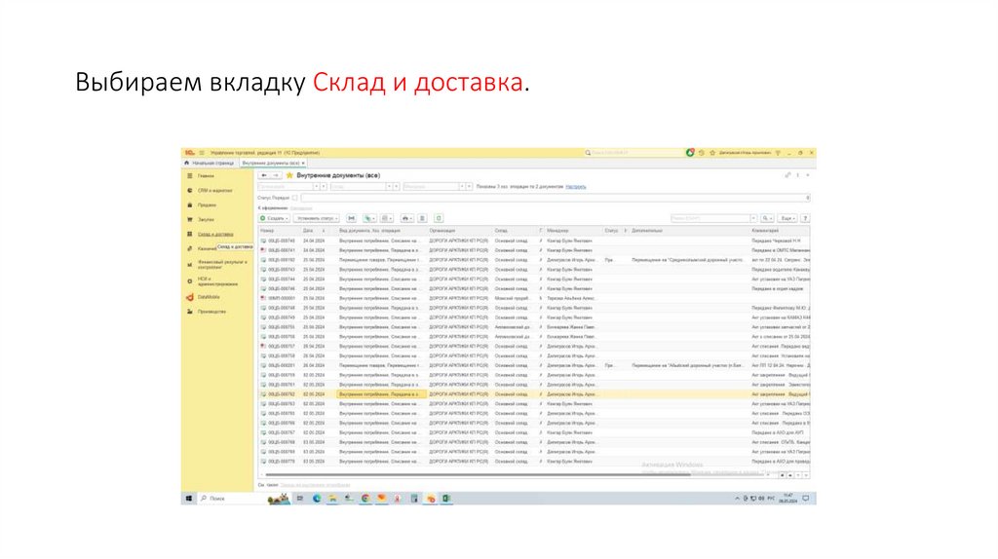
Task: Open the Ещё dropdown menu
Action: coord(787,218)
